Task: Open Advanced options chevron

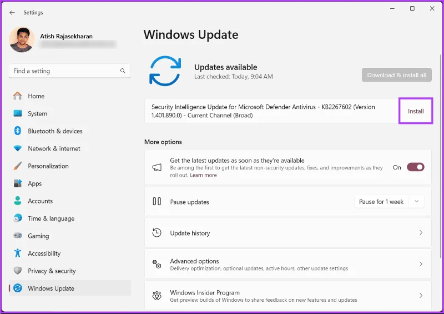Action: pyautogui.click(x=421, y=264)
